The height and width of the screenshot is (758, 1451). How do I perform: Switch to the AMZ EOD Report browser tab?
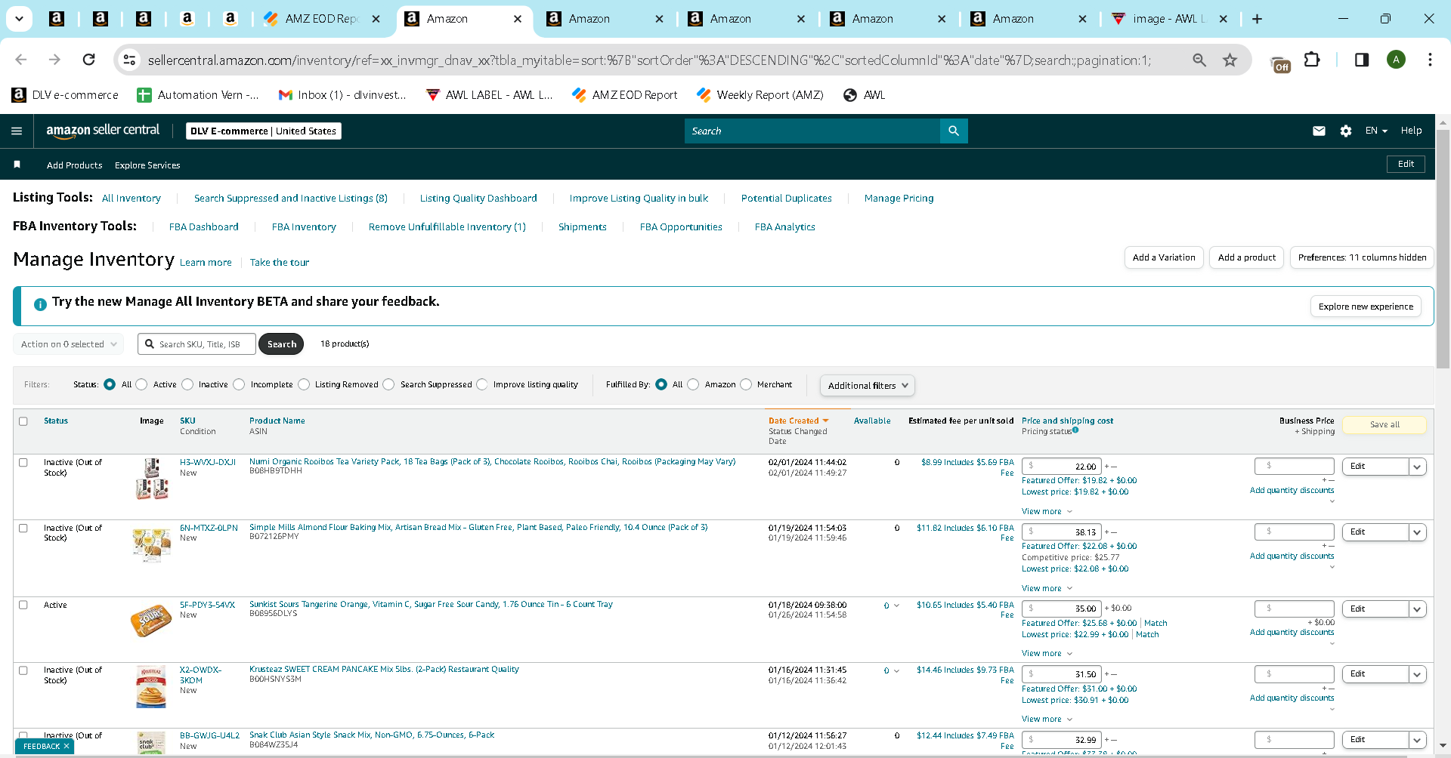pyautogui.click(x=322, y=19)
